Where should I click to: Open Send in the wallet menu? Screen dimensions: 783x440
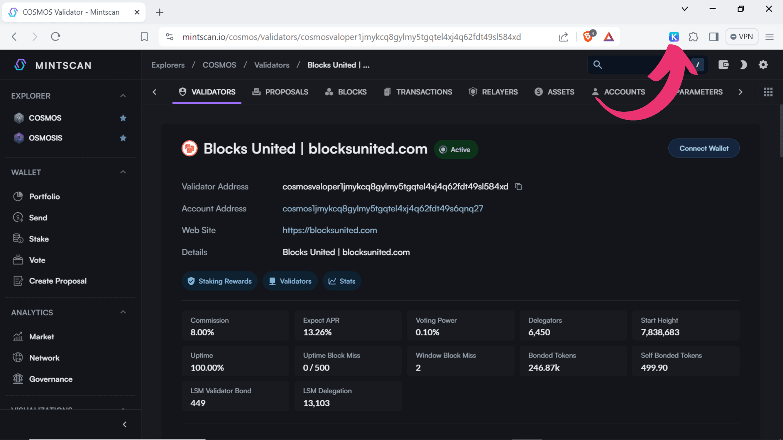tap(38, 218)
